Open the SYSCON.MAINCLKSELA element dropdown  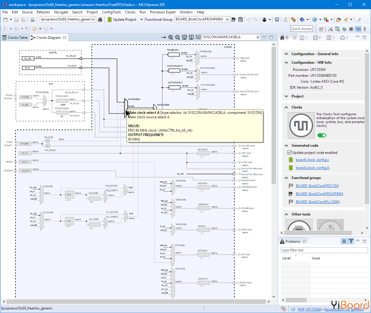[258, 37]
